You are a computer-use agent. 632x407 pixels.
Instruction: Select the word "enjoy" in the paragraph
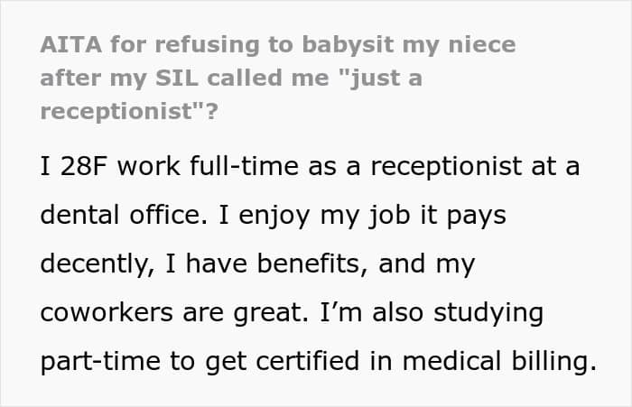tap(274, 216)
